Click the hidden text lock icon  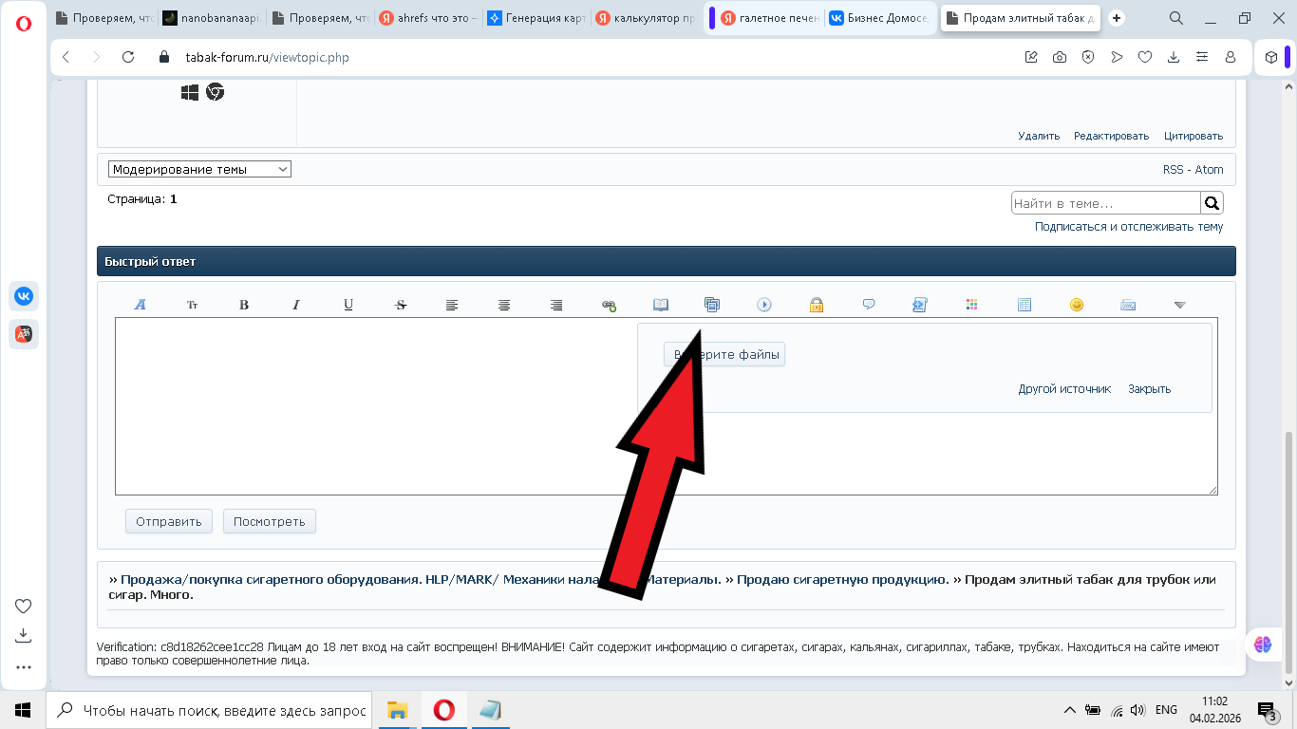tap(816, 304)
